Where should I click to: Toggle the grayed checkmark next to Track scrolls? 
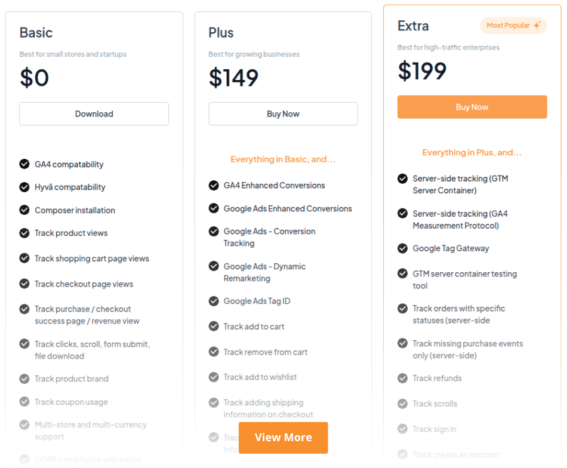(x=403, y=404)
